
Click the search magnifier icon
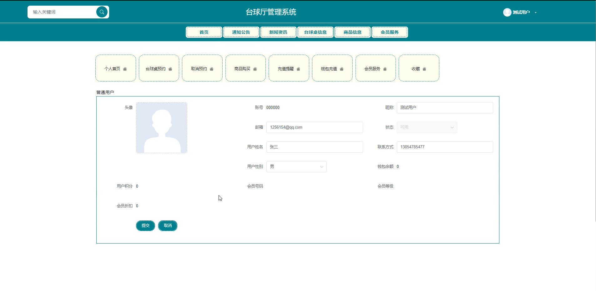click(102, 12)
